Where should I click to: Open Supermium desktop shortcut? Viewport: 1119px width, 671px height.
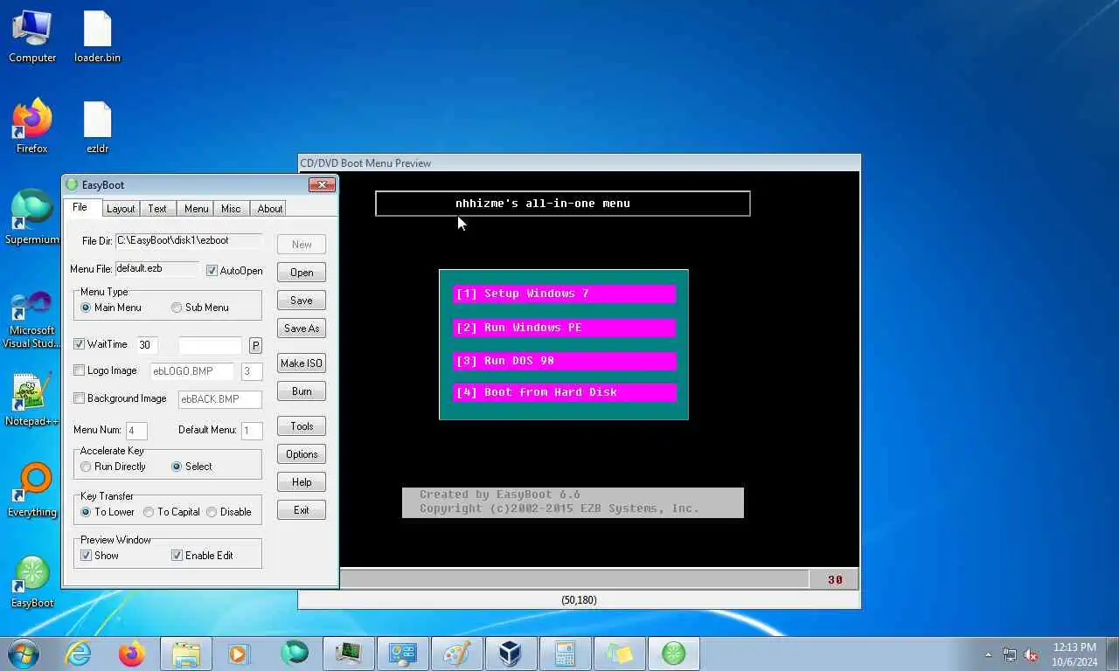click(32, 218)
